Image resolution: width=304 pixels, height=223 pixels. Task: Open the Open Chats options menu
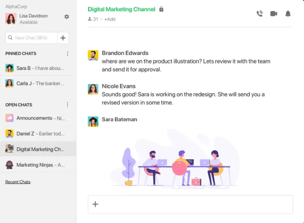[x=68, y=105]
